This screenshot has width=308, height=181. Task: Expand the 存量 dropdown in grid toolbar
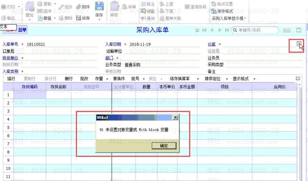coord(107,79)
